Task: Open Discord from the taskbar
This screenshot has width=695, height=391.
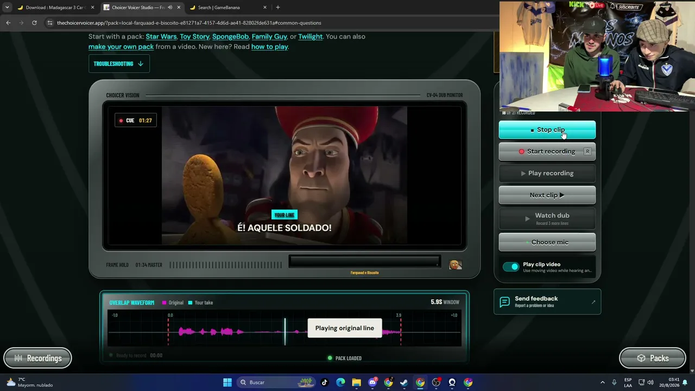Action: click(372, 382)
